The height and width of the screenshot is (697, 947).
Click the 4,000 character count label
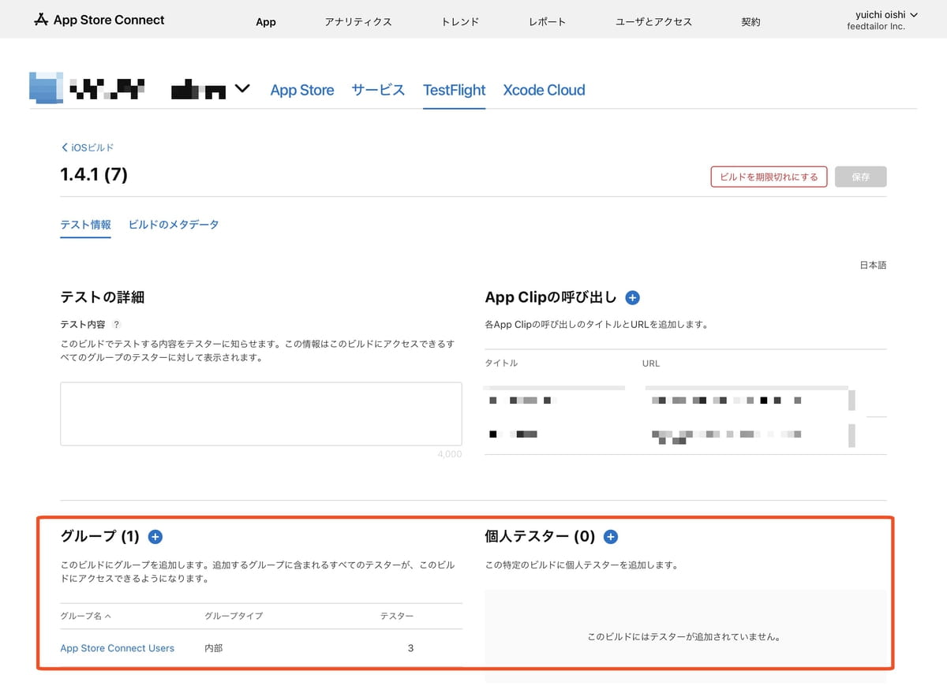(x=450, y=454)
